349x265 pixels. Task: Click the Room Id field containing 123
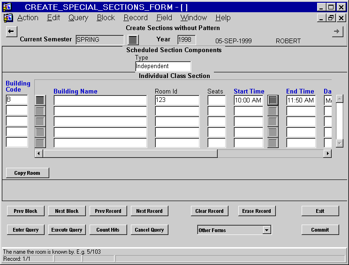[x=177, y=100]
